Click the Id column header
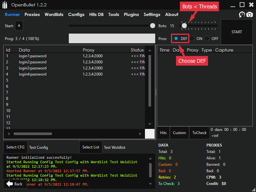The width and height of the screenshot is (256, 192). [8, 50]
